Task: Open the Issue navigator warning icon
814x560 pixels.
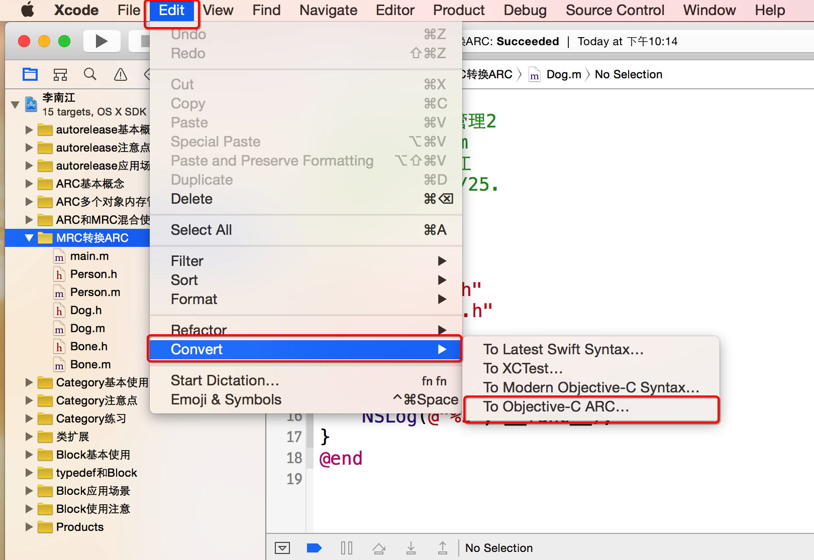Action: pos(121,75)
